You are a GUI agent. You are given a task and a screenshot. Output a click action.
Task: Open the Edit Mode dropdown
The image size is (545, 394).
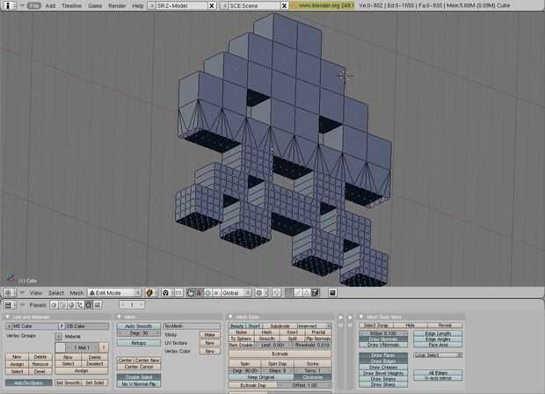point(114,293)
